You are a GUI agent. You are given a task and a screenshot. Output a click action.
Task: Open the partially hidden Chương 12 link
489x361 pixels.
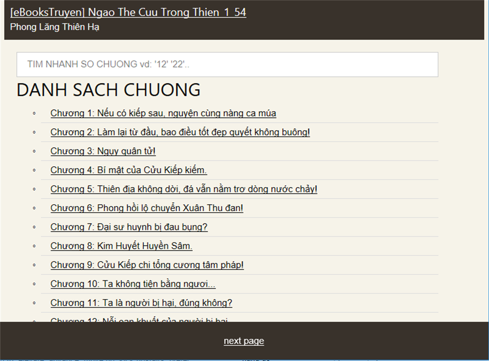139,320
